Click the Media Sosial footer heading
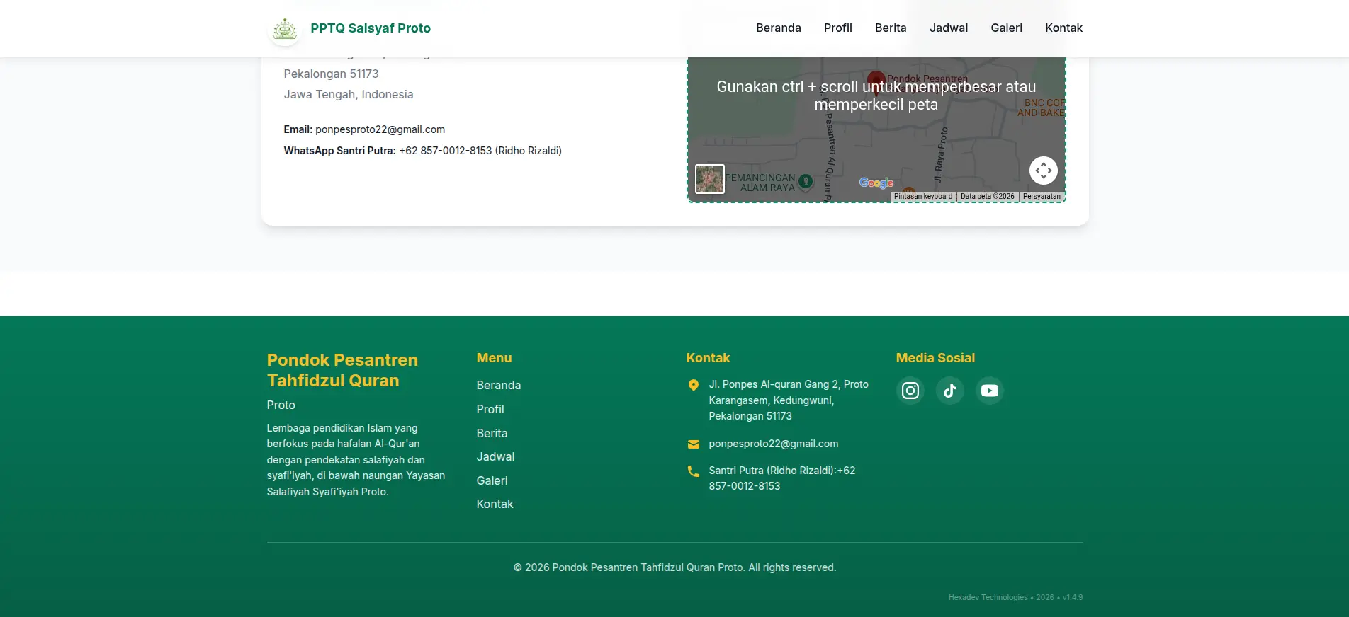Image resolution: width=1349 pixels, height=617 pixels. tap(936, 358)
